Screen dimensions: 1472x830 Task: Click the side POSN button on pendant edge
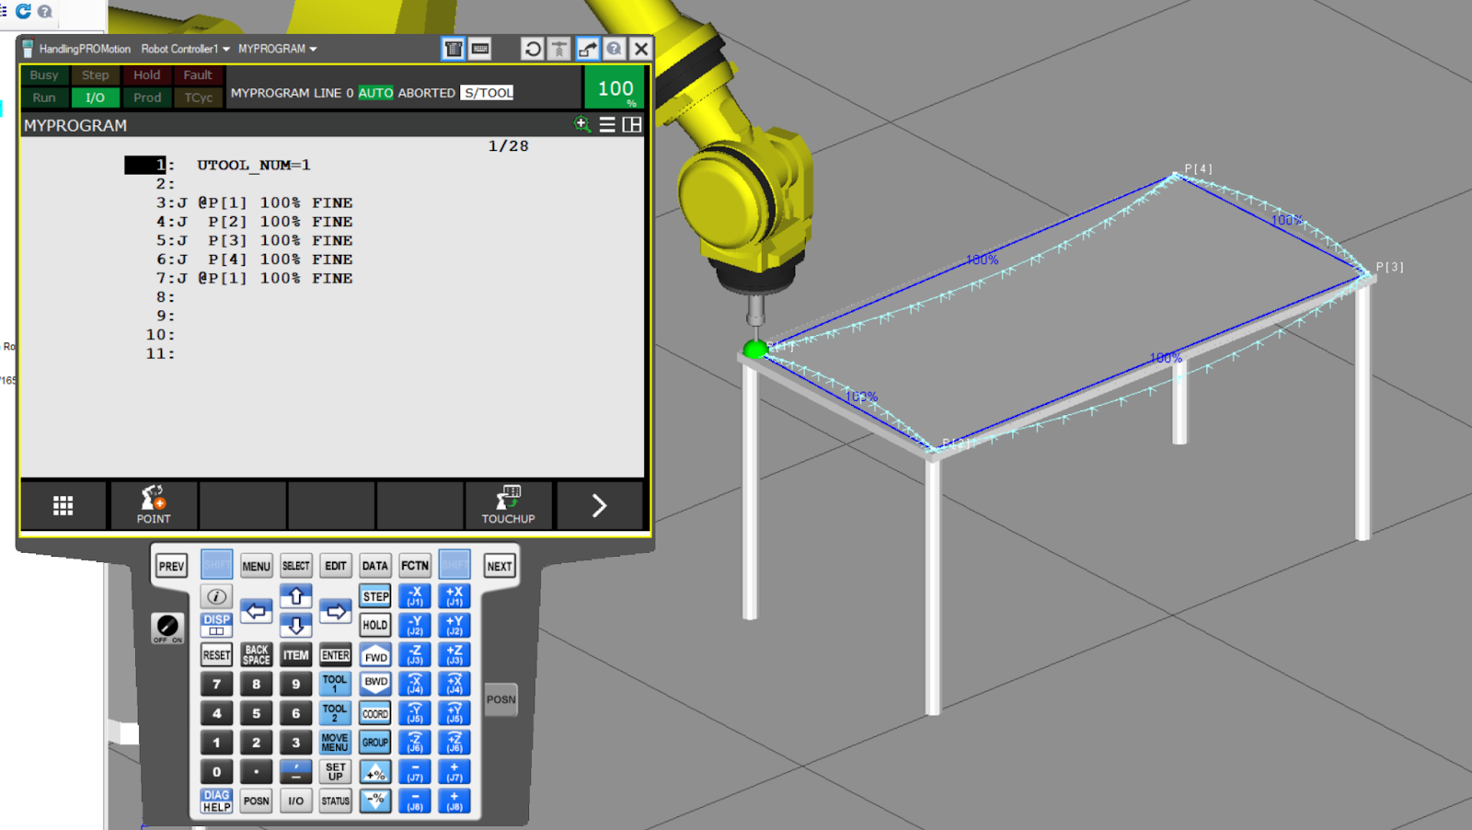[x=500, y=699]
